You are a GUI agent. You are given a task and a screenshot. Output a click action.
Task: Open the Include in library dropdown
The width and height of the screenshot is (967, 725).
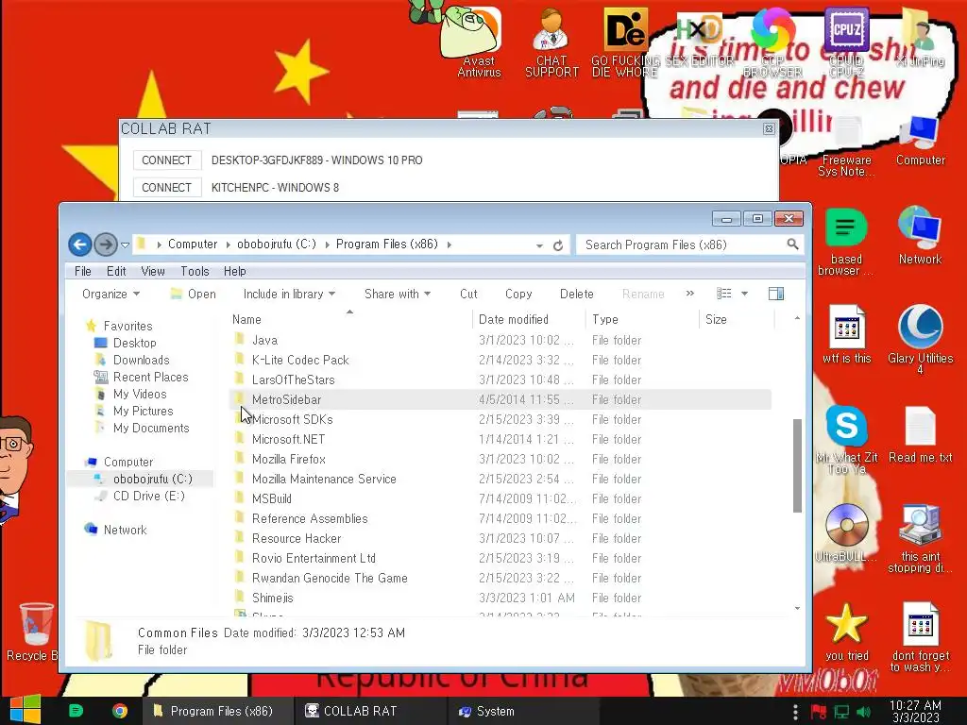coord(289,295)
